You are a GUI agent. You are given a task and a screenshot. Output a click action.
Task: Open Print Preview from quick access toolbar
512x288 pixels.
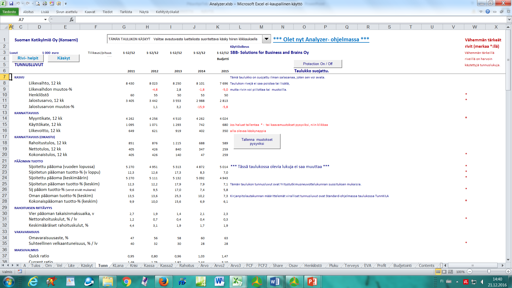click(x=38, y=3)
